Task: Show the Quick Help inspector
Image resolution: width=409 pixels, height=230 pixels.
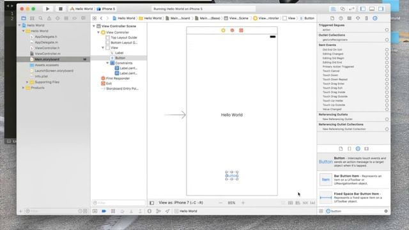Action: 341,19
